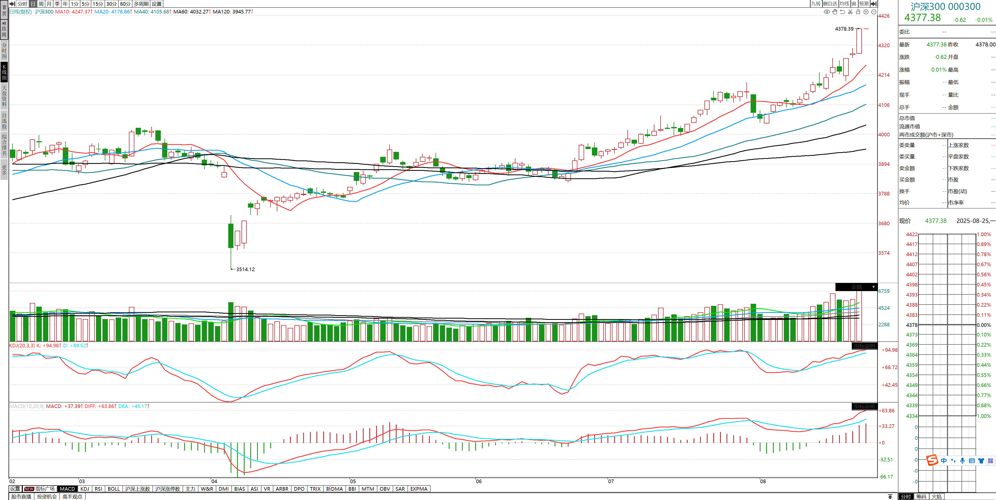Select the hand pan tool
The width and height of the screenshot is (996, 500).
point(835,12)
